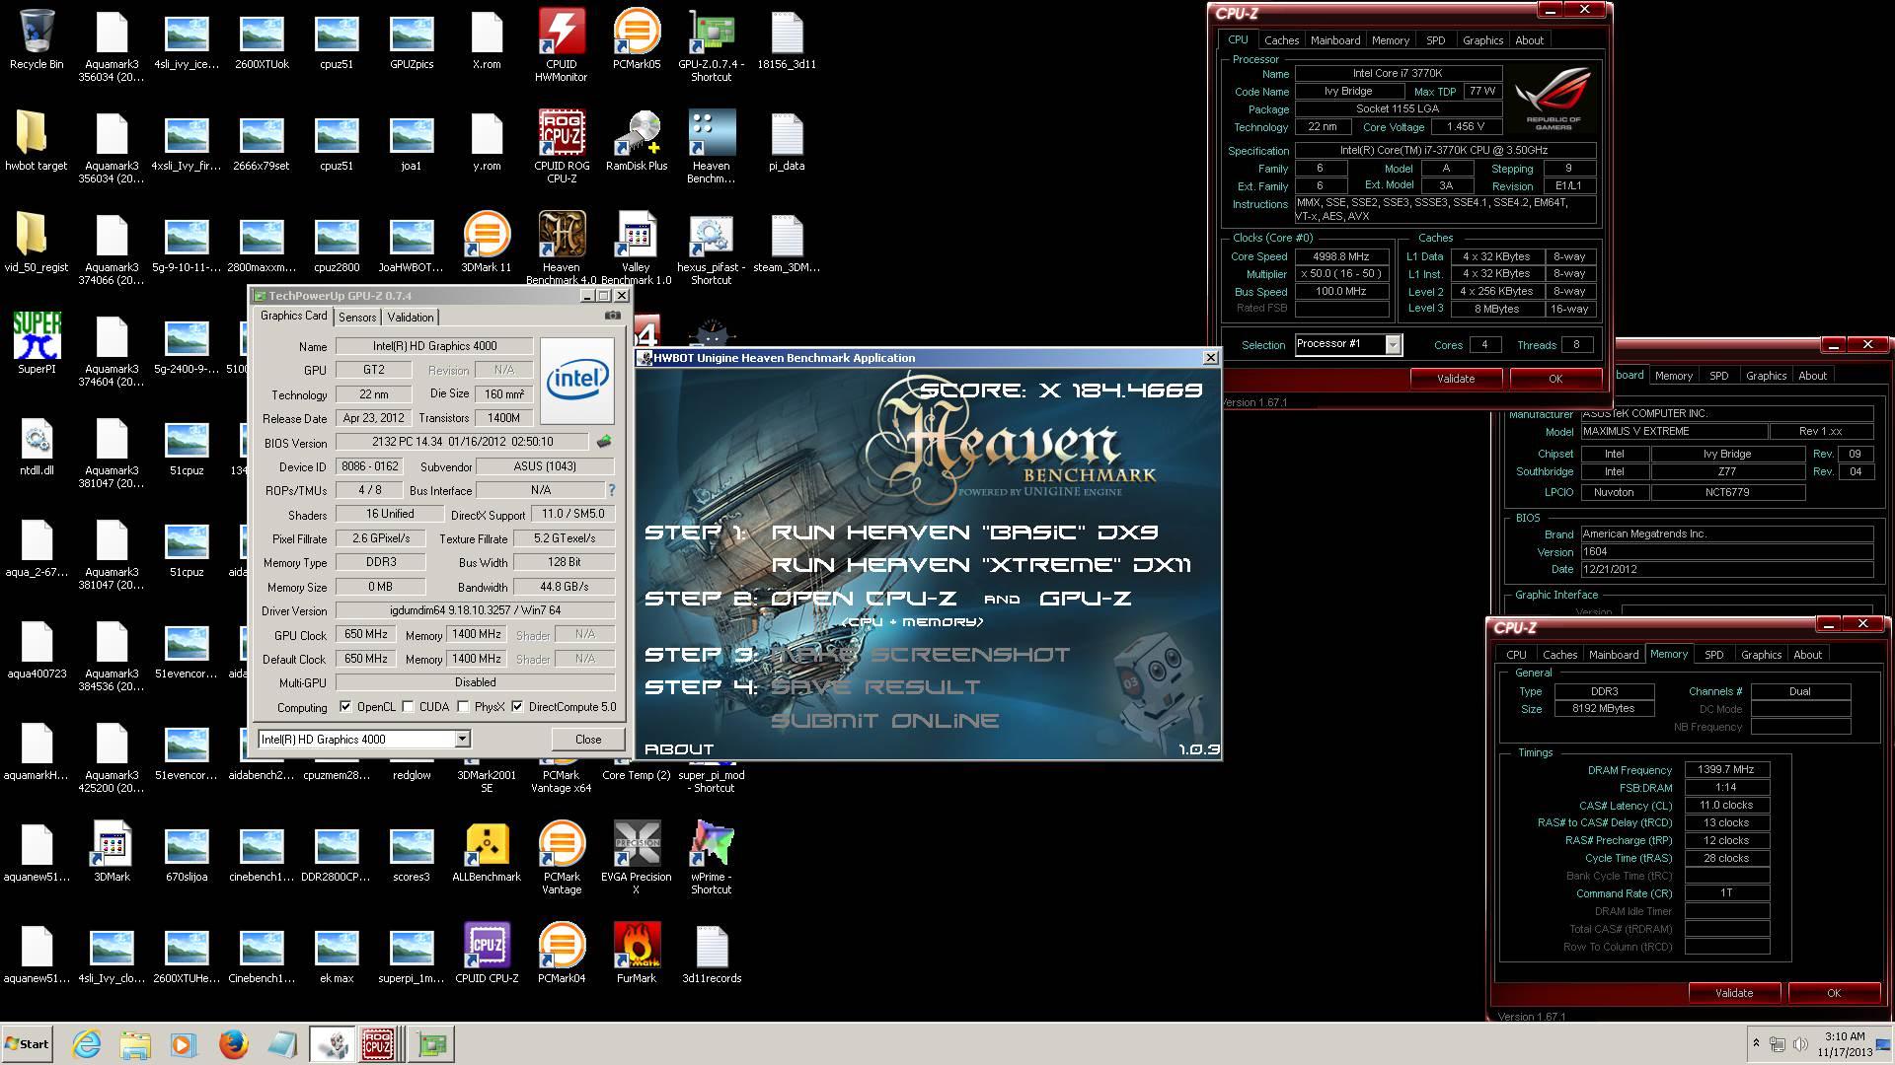The width and height of the screenshot is (1895, 1065).
Task: Open the Recycle Bin desktop icon
Action: point(37,39)
